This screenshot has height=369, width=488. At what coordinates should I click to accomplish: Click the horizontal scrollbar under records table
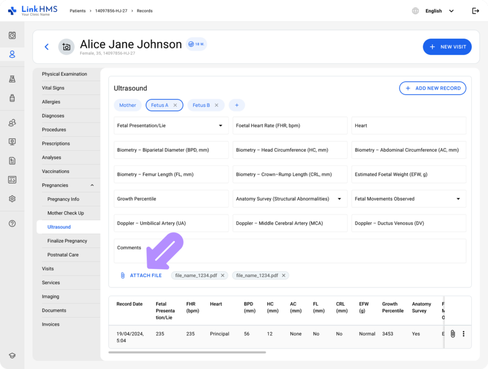coord(187,352)
